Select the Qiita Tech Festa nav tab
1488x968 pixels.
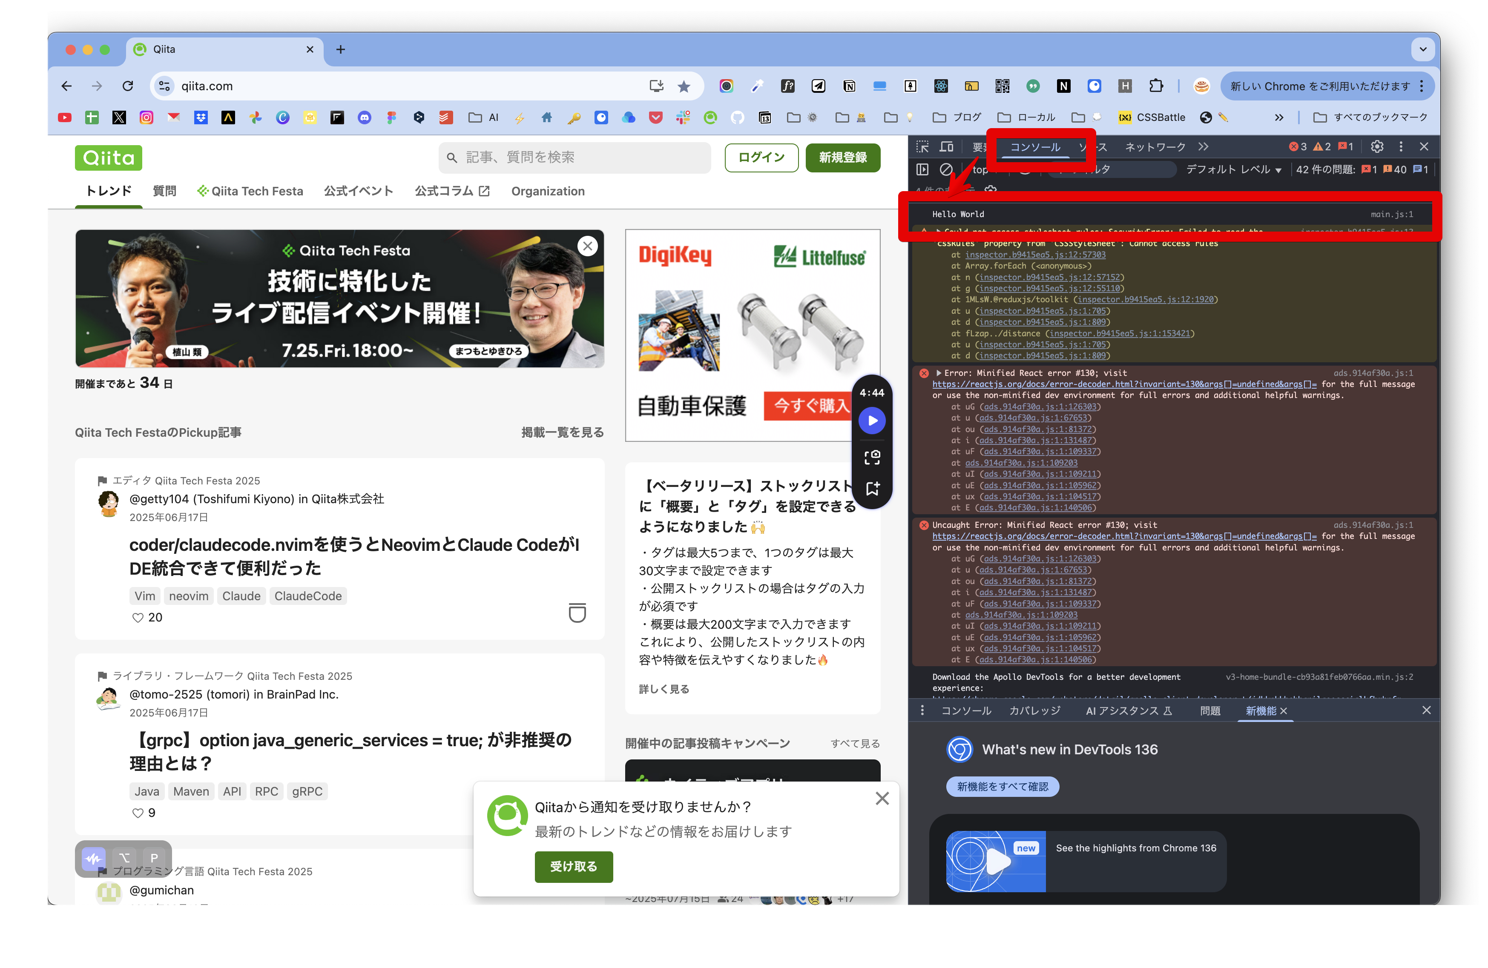click(x=250, y=191)
